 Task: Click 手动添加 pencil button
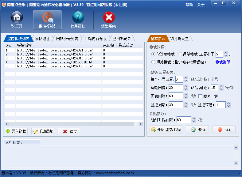43,131
